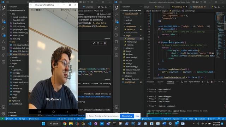
Task: Open Testing flask icon in left VS Code window
Action: pyautogui.click(x=3, y=42)
